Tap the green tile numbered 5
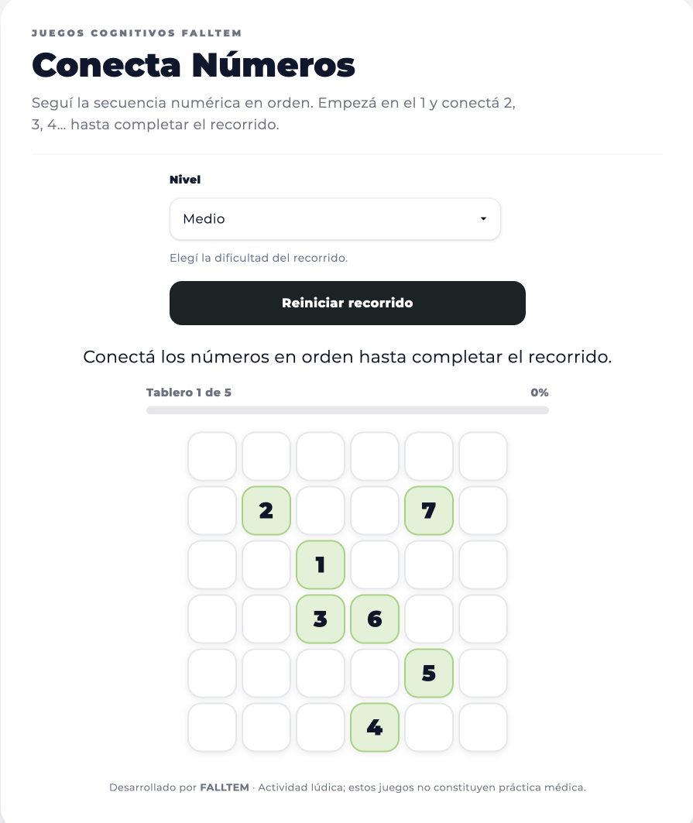The width and height of the screenshot is (693, 823). 429,673
